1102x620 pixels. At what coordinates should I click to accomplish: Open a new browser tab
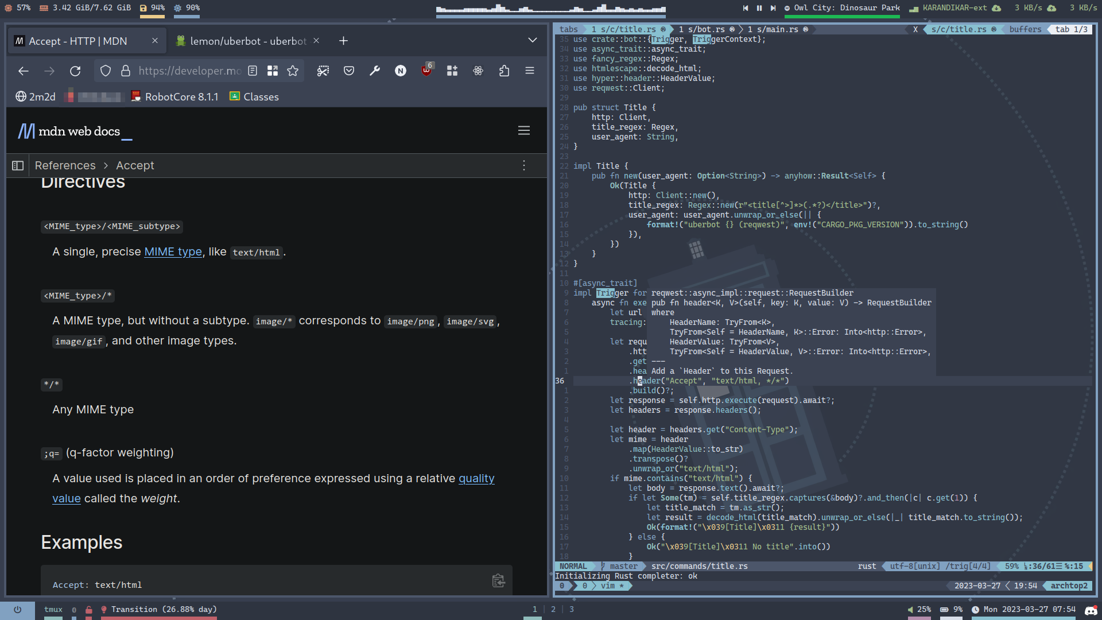click(x=343, y=41)
